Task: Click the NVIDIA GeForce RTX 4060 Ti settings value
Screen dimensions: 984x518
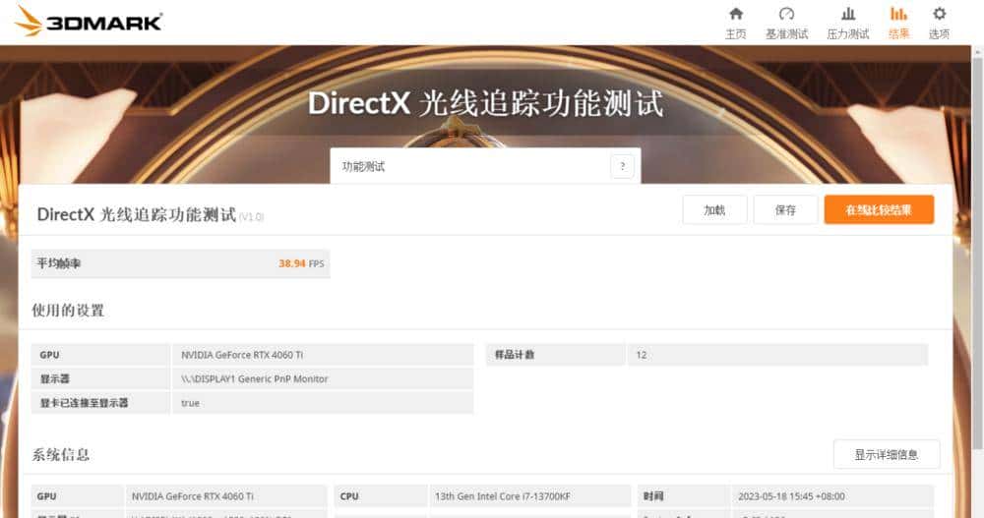Action: tap(242, 355)
